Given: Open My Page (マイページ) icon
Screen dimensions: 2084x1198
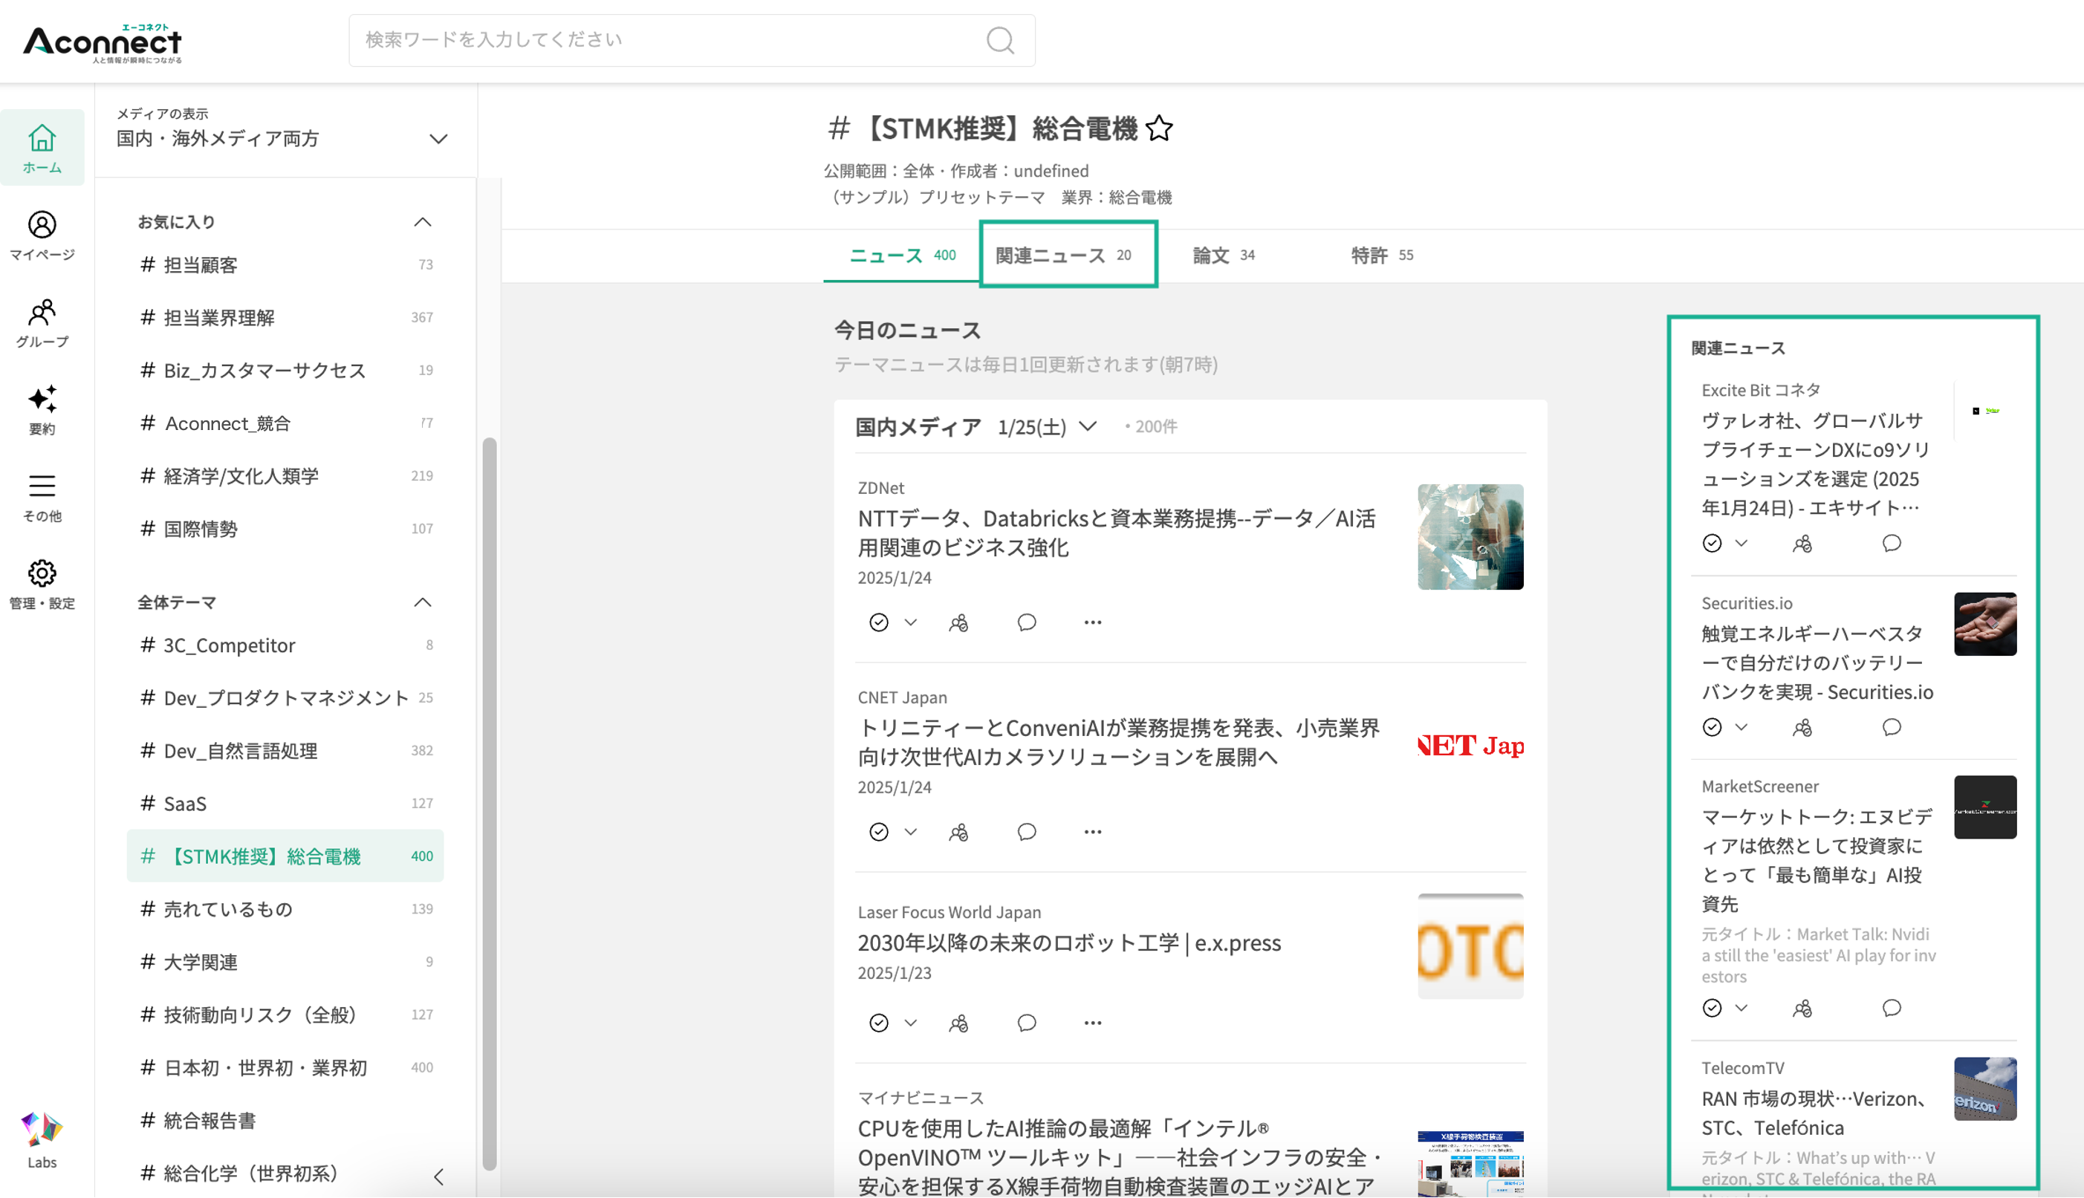Looking at the screenshot, I should pyautogui.click(x=42, y=235).
